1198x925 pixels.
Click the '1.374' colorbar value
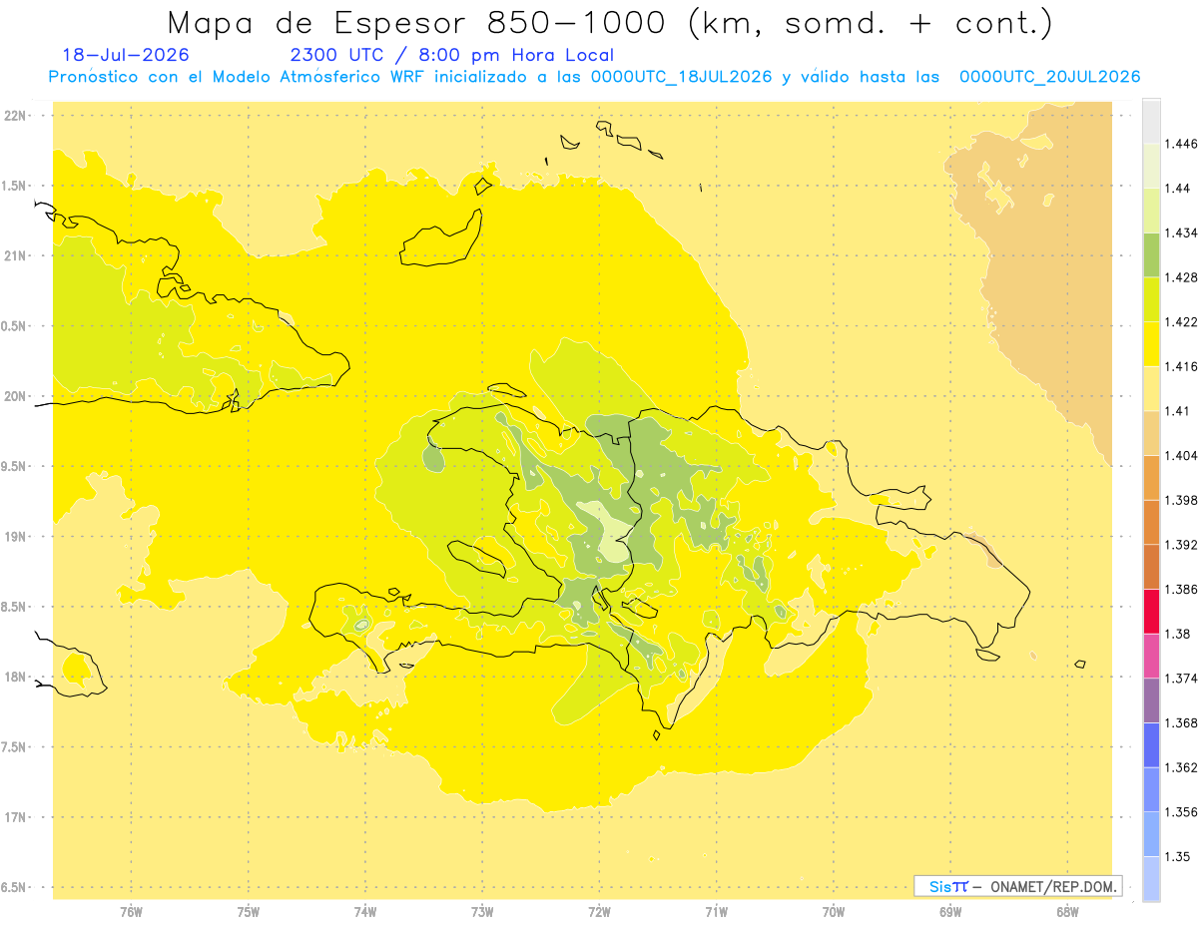[x=1181, y=679]
